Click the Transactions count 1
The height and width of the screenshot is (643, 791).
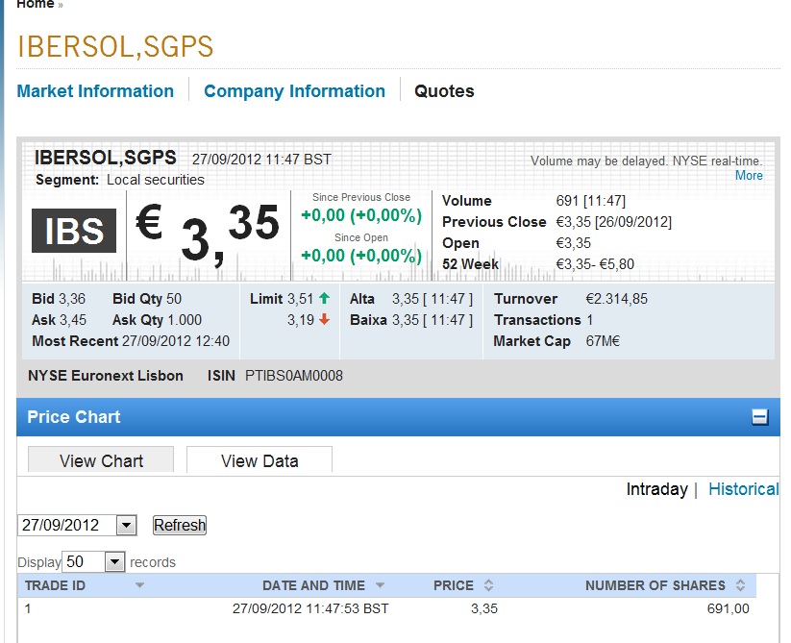[590, 320]
